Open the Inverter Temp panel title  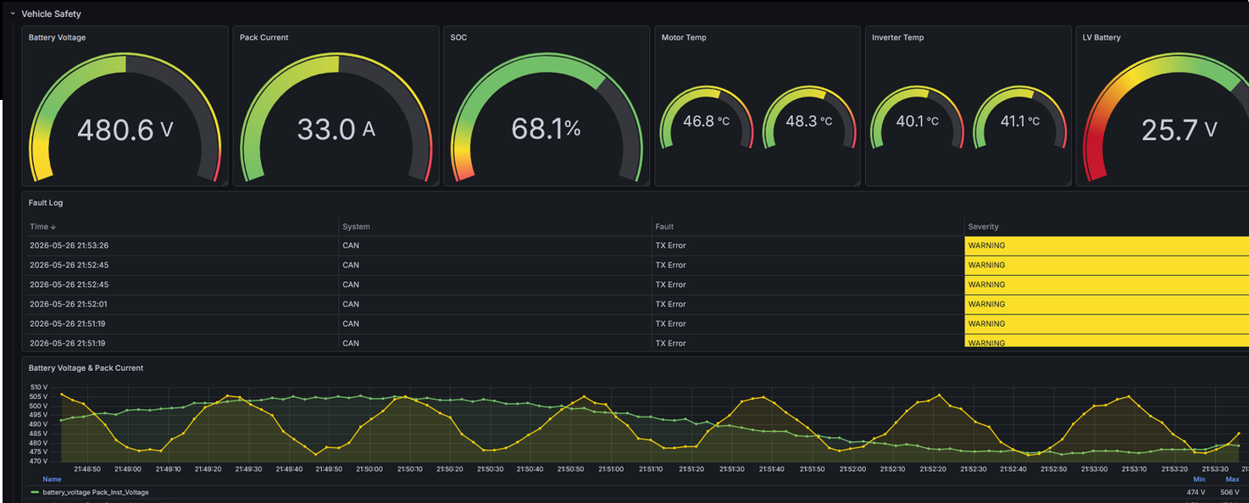point(897,37)
